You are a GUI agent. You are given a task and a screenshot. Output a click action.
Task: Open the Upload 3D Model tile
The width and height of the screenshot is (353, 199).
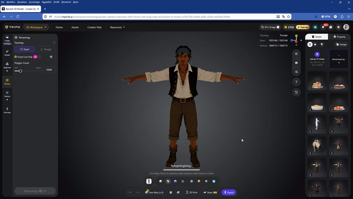(317, 59)
